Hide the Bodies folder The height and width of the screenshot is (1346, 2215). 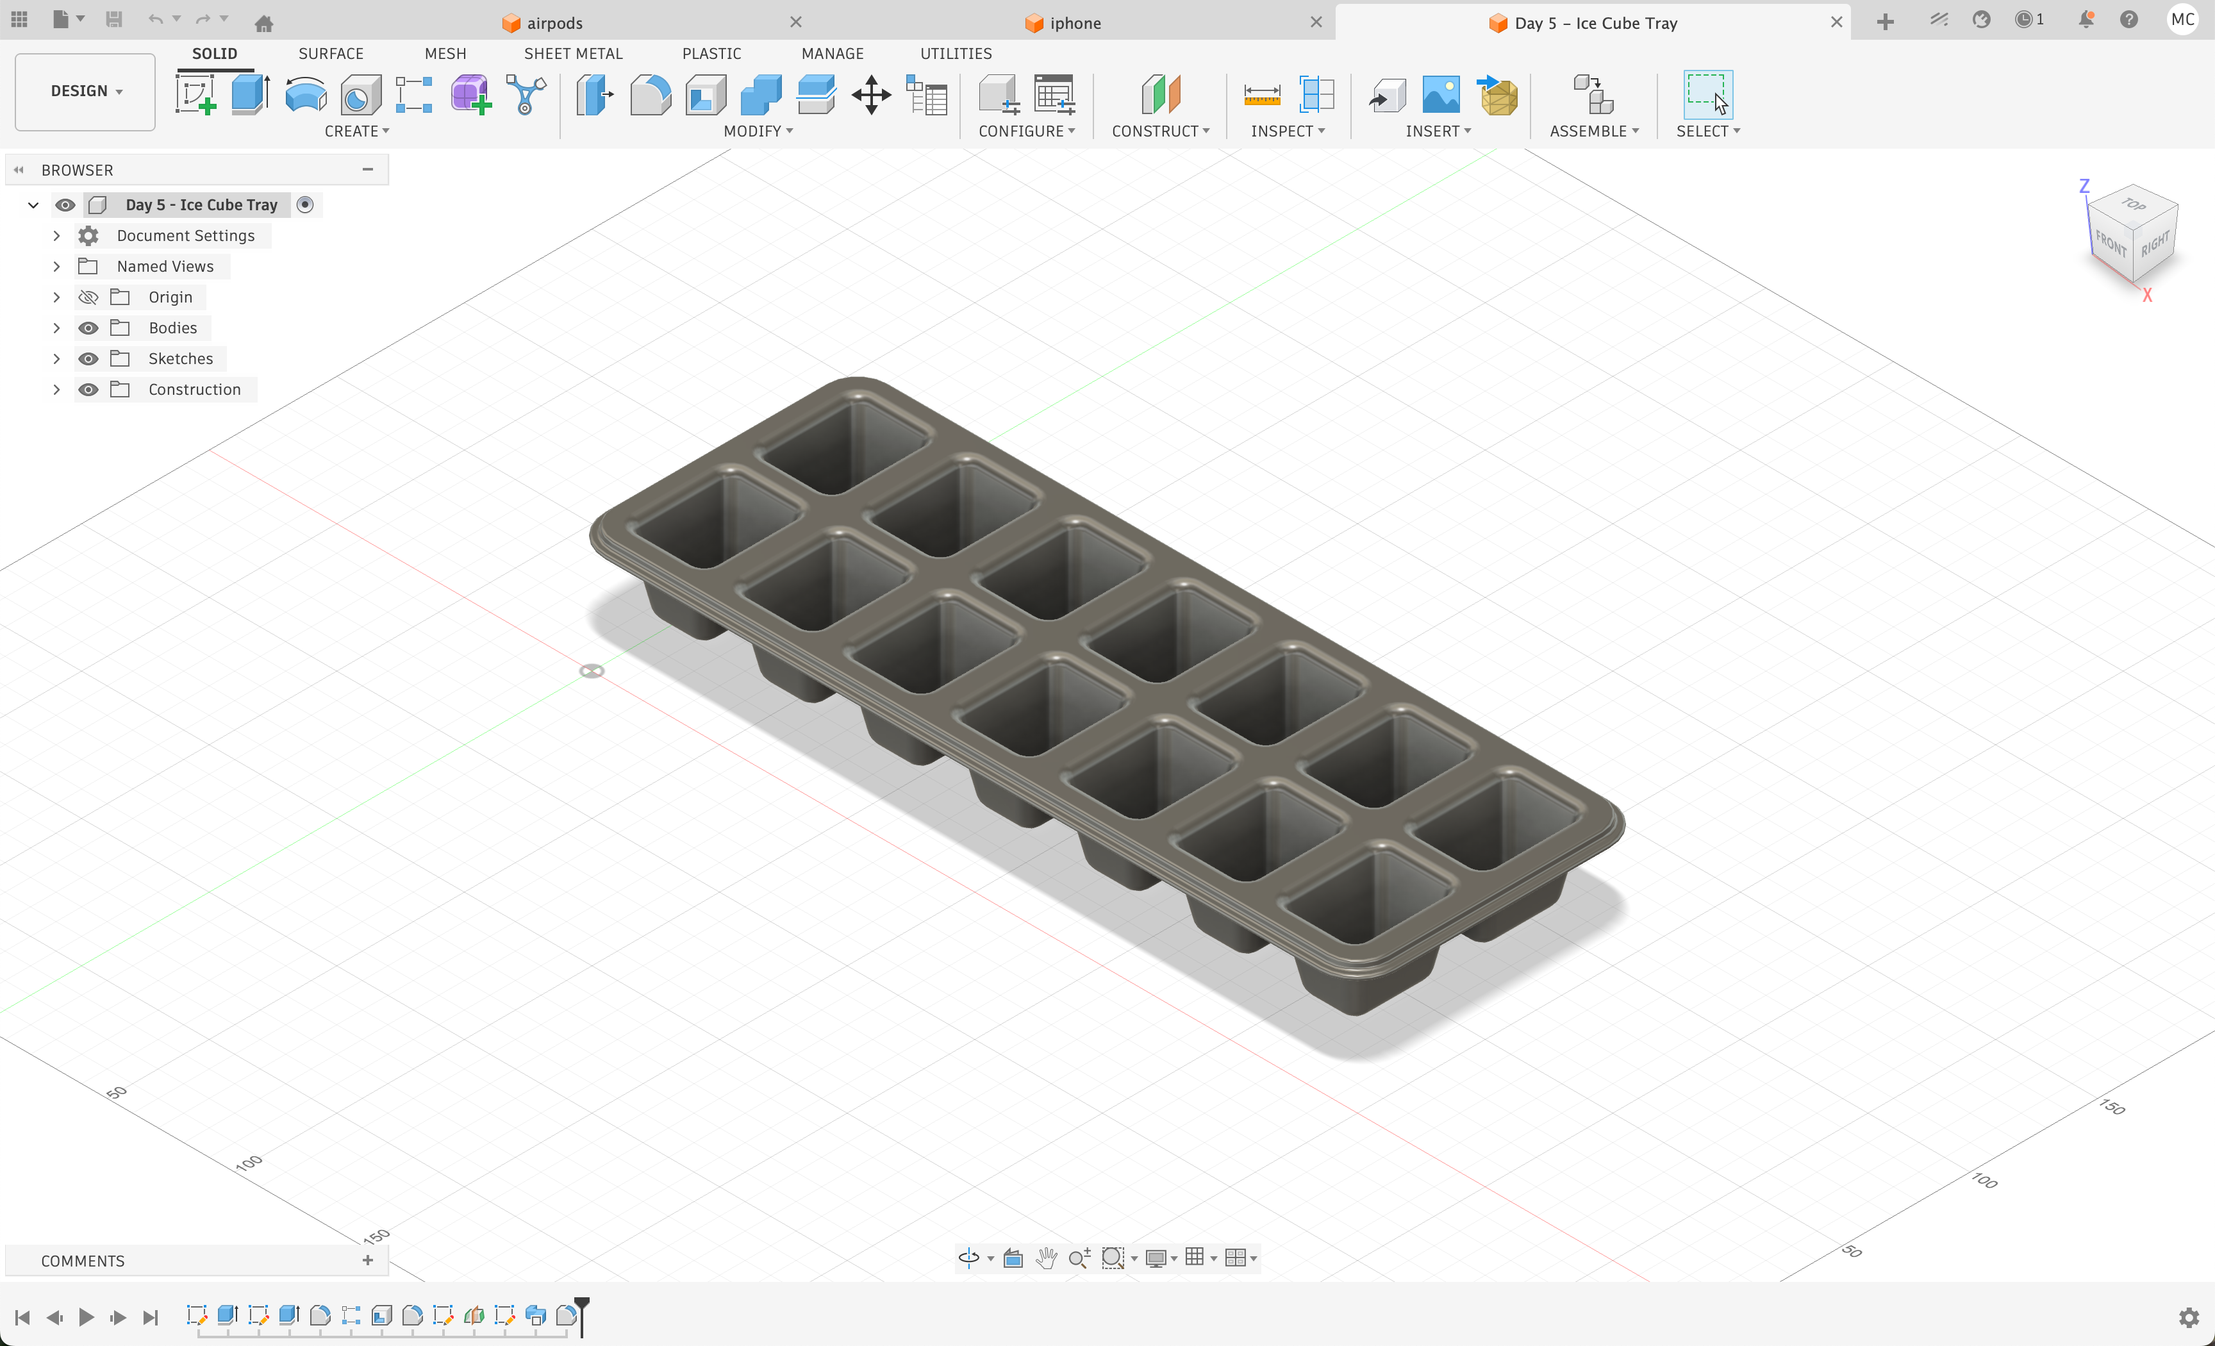pos(88,328)
